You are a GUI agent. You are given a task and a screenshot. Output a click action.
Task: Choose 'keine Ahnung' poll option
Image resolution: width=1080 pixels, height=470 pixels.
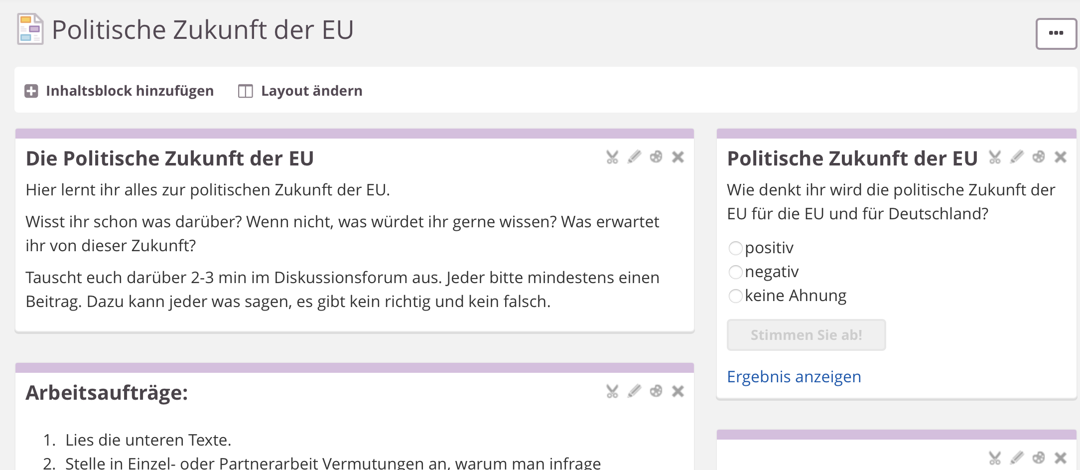tap(735, 296)
